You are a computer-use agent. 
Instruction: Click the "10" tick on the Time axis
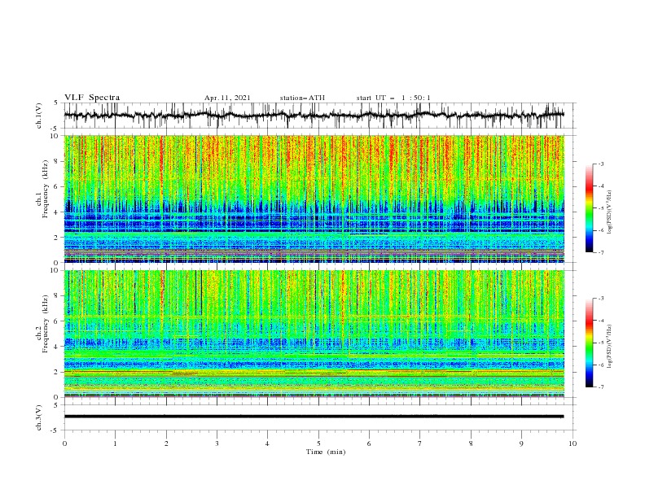point(573,443)
